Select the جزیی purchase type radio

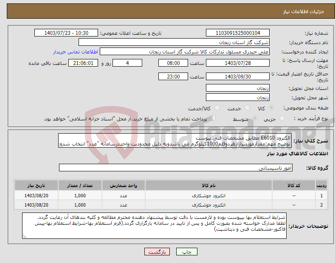[282, 118]
